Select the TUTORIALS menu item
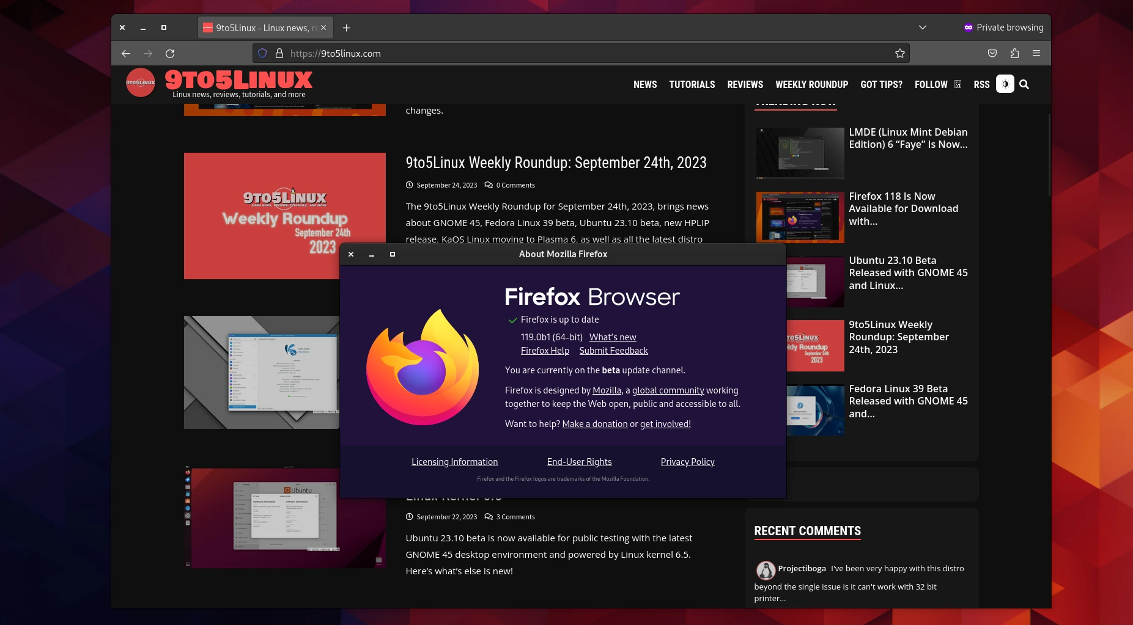The image size is (1133, 625). coord(692,84)
